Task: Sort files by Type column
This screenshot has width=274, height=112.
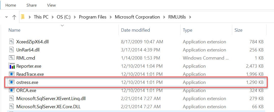Action: coord(187,30)
